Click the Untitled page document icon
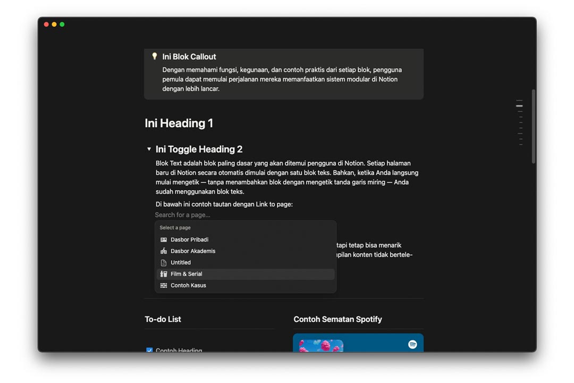 [x=164, y=263]
